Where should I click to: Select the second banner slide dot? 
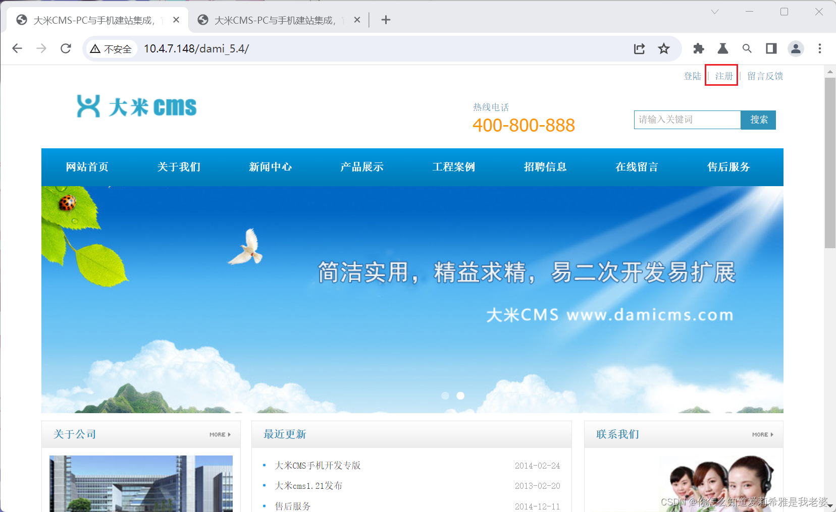point(460,396)
